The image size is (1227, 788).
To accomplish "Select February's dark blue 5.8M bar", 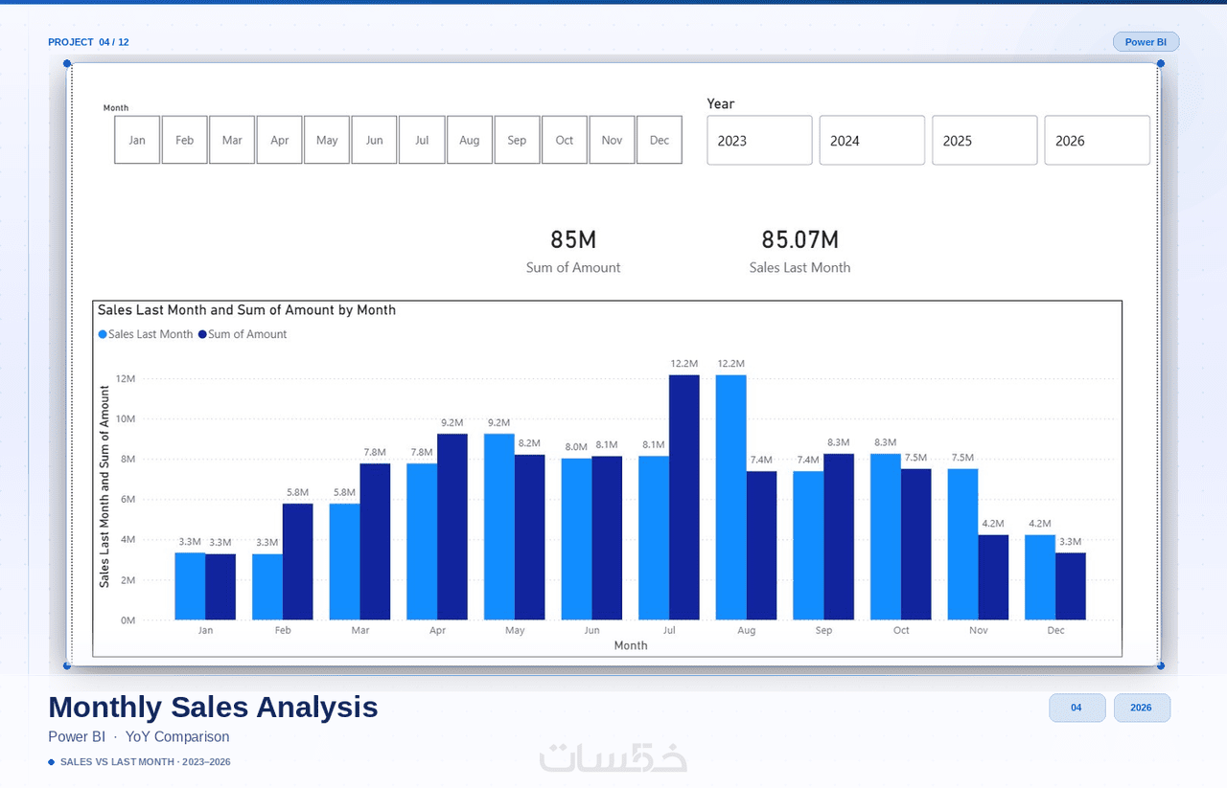I will pos(298,562).
